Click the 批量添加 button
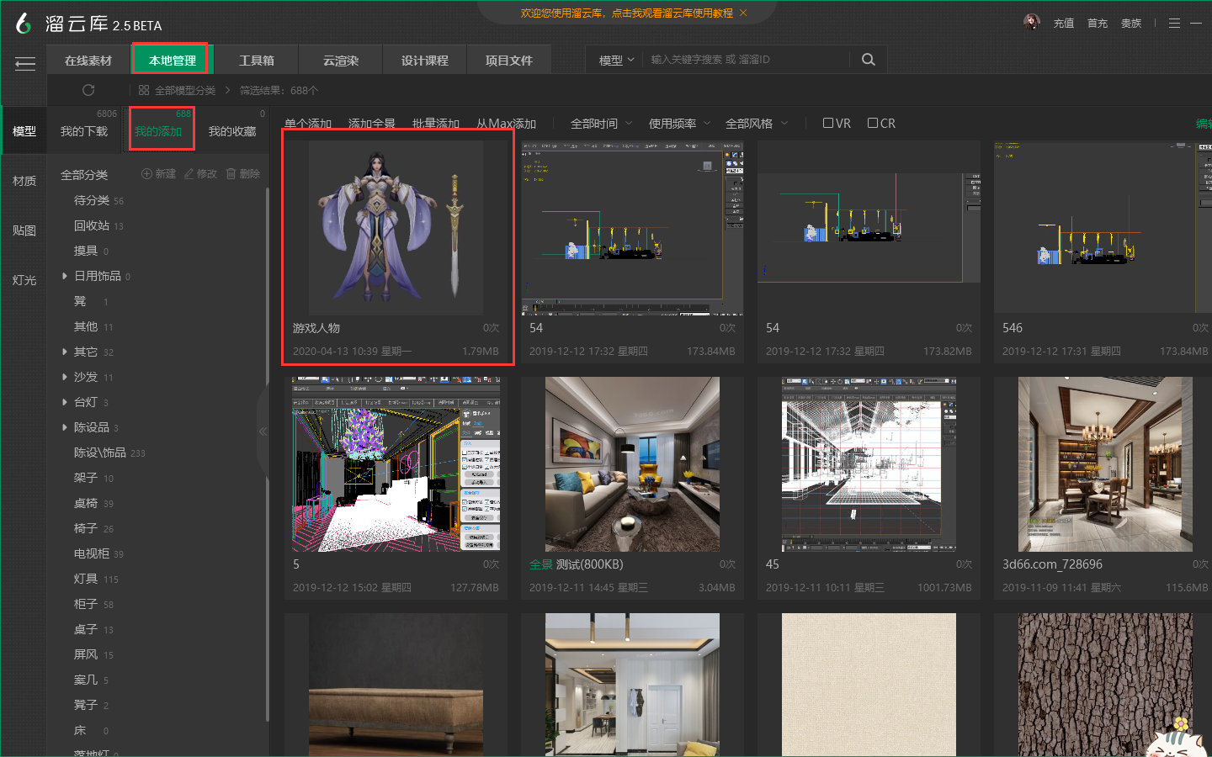Image resolution: width=1212 pixels, height=757 pixels. click(x=436, y=124)
